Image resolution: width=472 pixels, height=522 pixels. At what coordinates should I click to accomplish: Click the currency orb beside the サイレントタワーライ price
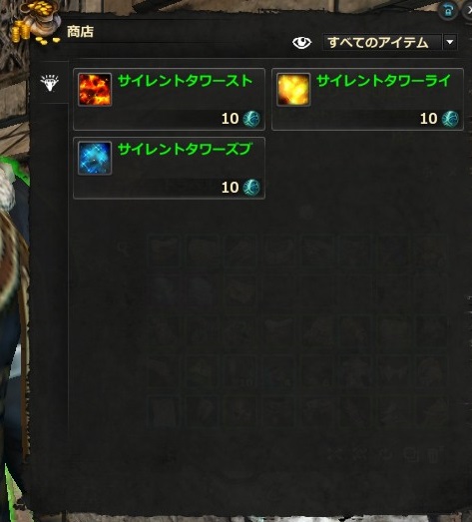[x=450, y=119]
